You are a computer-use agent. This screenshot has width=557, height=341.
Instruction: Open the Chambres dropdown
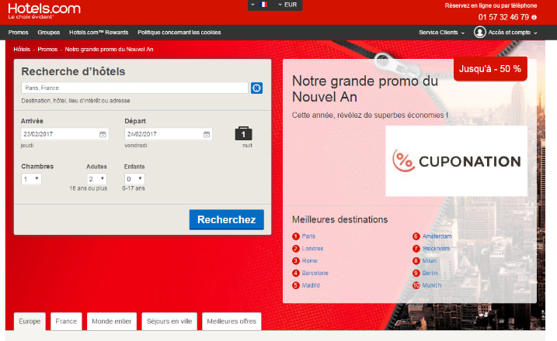[x=31, y=179]
